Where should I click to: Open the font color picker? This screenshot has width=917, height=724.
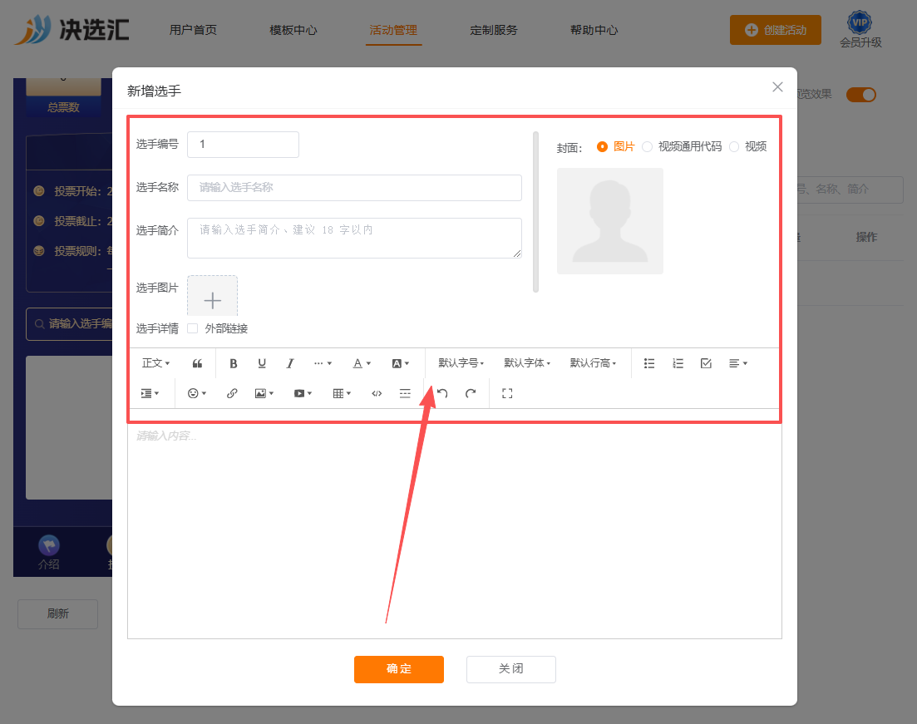362,363
